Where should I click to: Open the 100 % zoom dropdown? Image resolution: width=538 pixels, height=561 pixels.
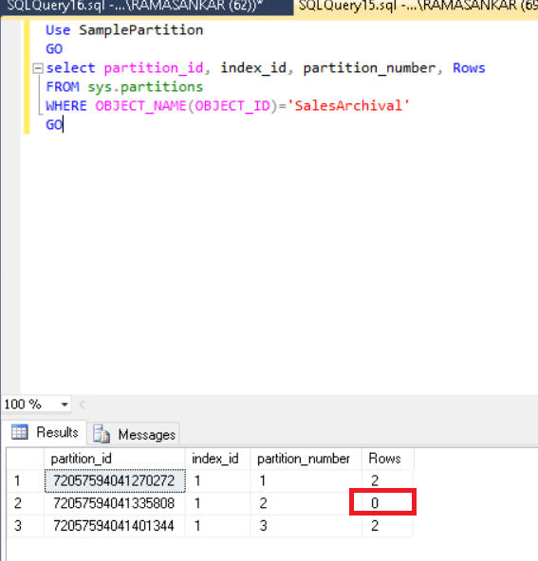point(65,405)
